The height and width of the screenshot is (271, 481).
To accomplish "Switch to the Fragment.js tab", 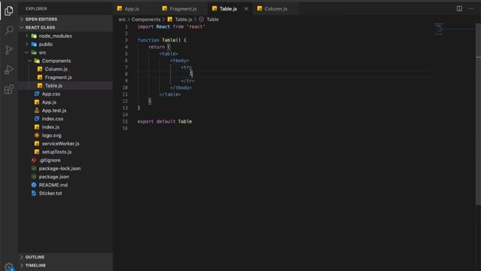I will coord(183,8).
